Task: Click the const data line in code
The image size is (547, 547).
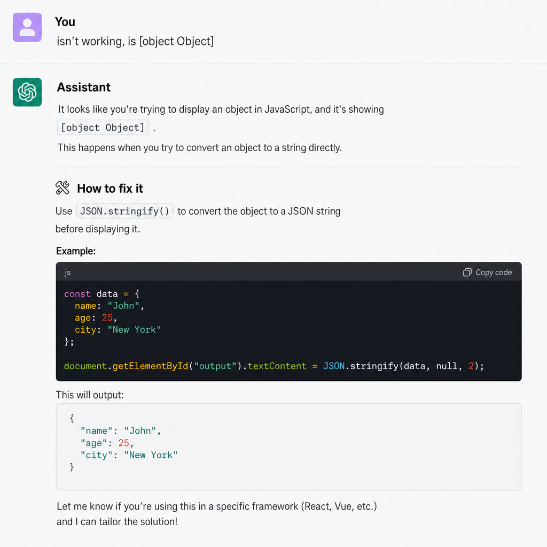Action: point(102,294)
